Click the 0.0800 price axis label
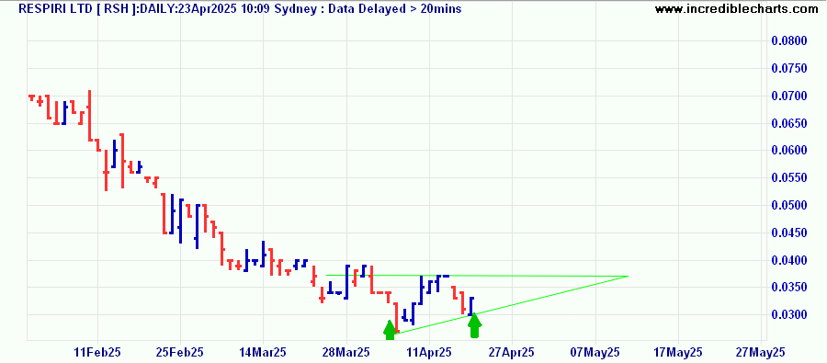The width and height of the screenshot is (827, 363). click(789, 41)
